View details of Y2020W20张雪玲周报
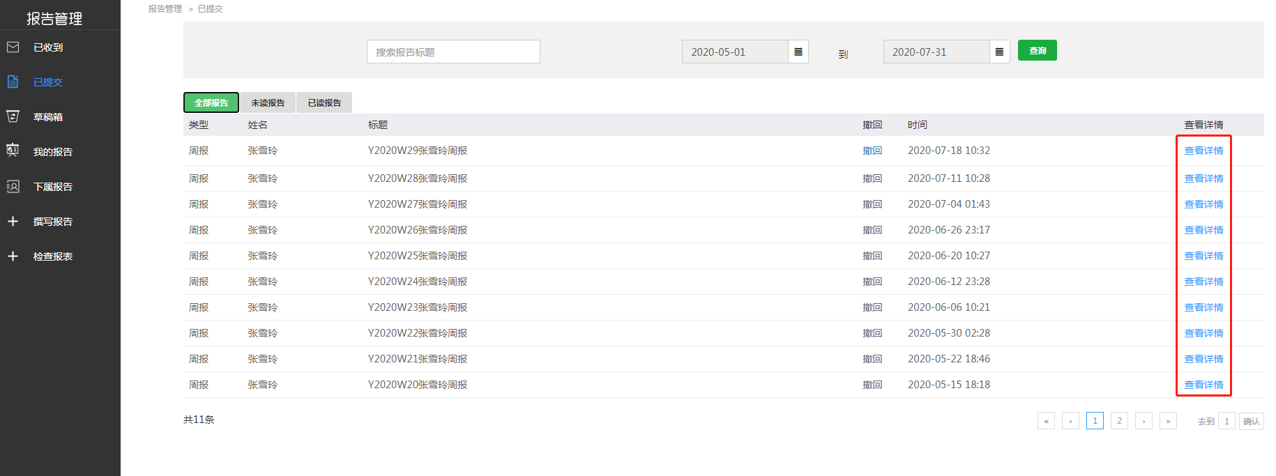The height and width of the screenshot is (476, 1276). 1203,385
